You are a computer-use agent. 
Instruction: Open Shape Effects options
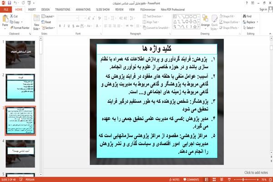[x=229, y=28]
